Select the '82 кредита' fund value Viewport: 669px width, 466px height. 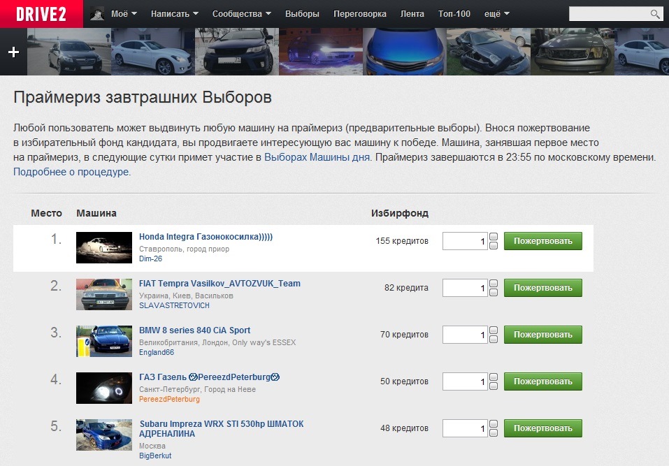(x=406, y=288)
